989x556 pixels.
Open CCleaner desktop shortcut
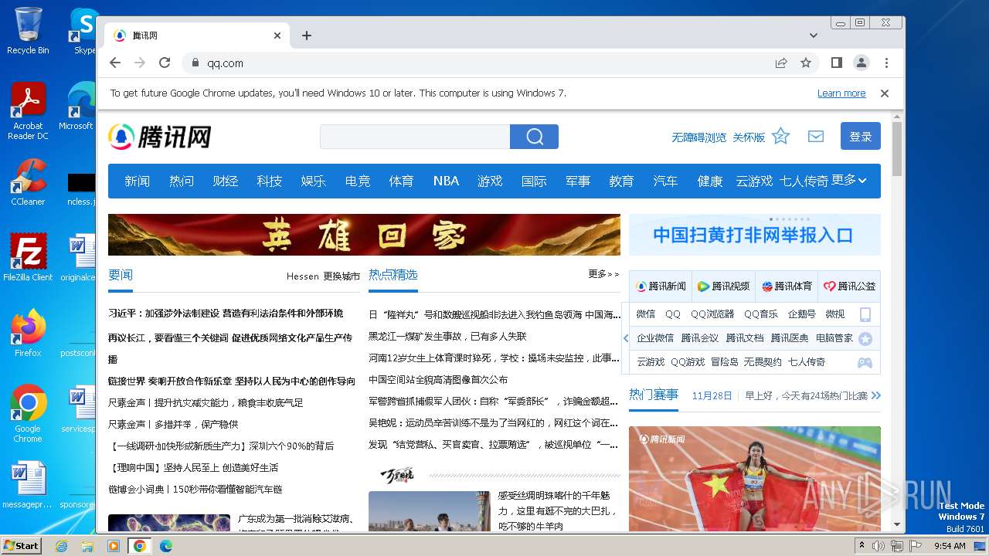pos(28,181)
